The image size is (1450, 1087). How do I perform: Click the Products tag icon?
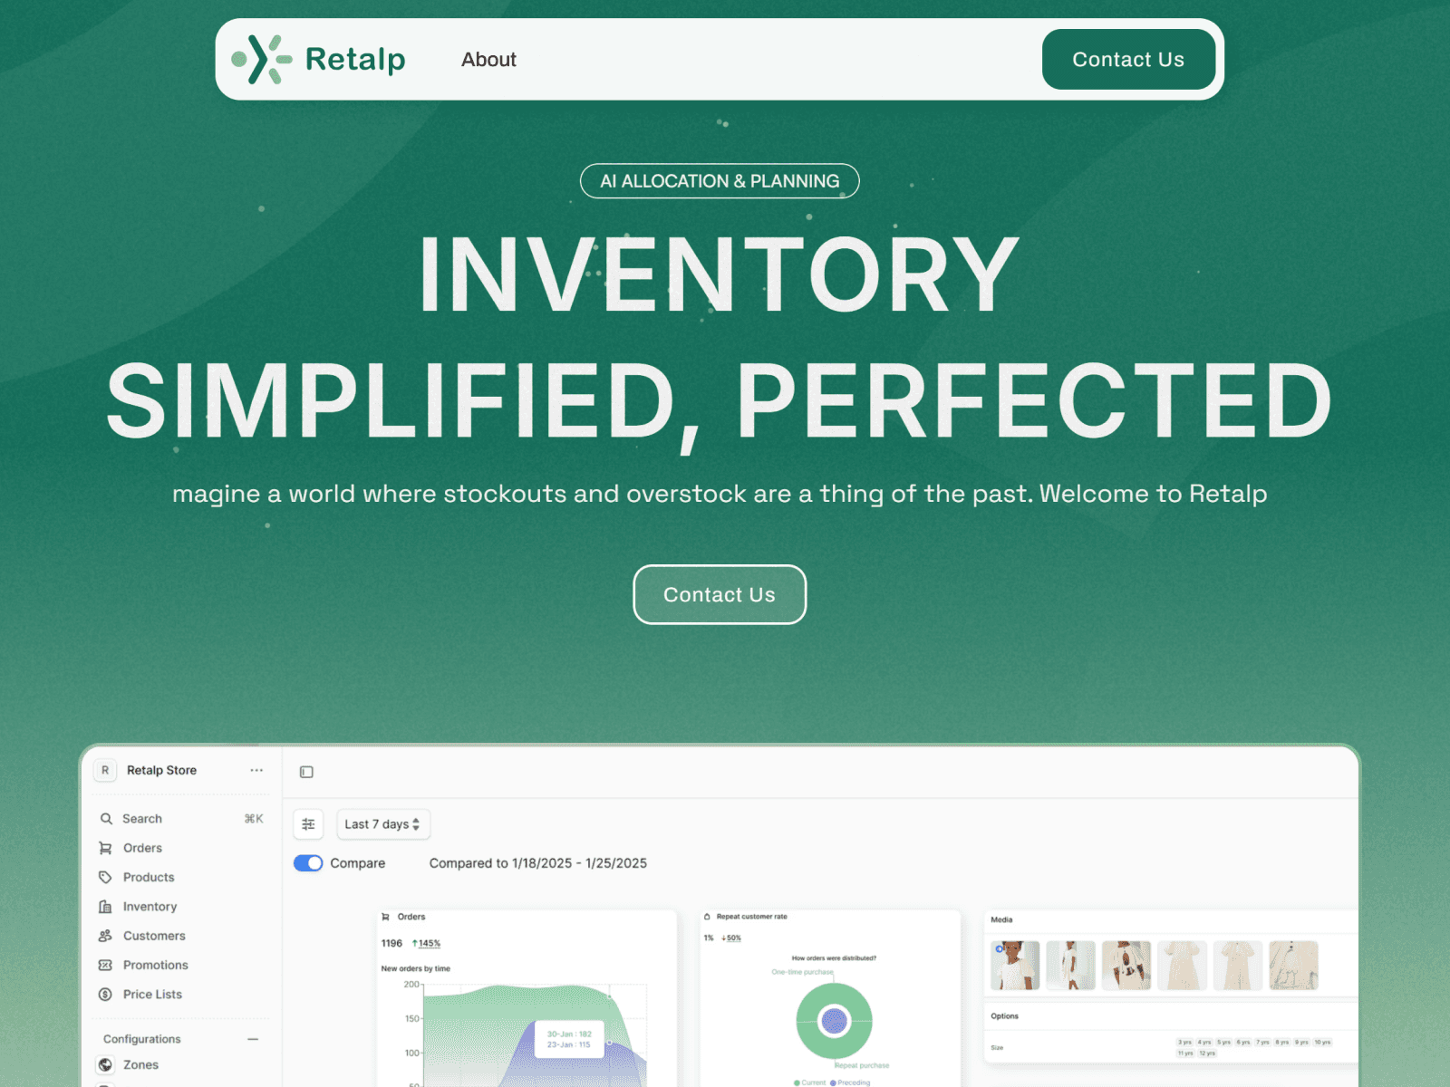[106, 877]
